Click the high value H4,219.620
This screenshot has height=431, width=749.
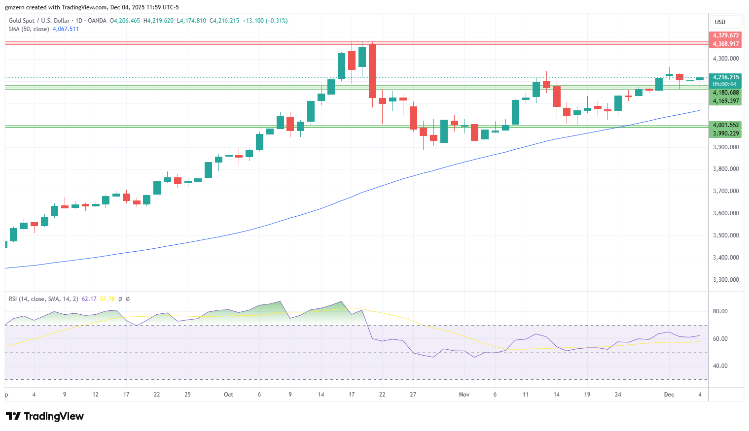[x=158, y=21]
